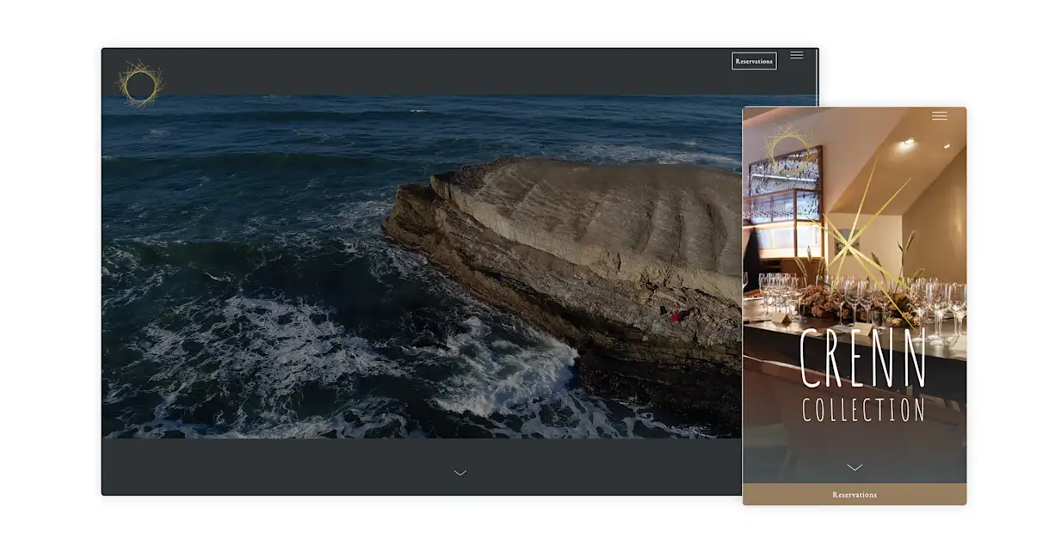The width and height of the screenshot is (1049, 544).
Task: Click the down chevron below the ocean video
Action: pos(460,473)
